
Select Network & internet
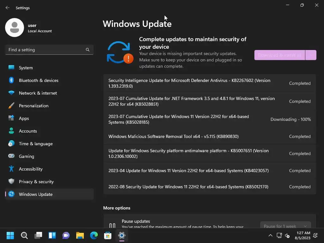pyautogui.click(x=49, y=93)
